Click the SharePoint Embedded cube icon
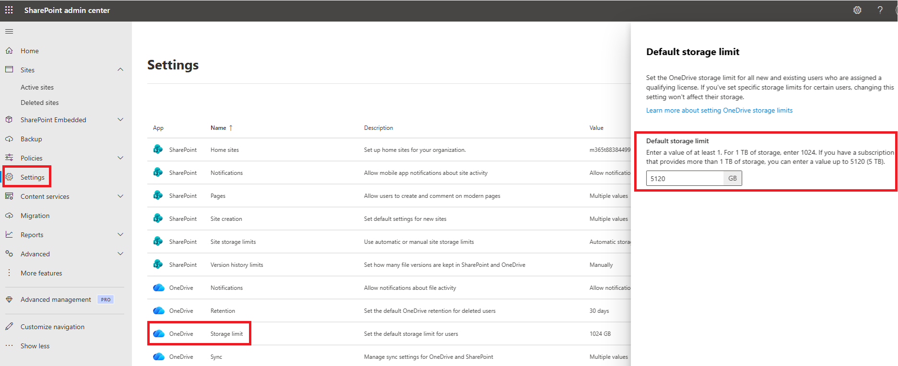This screenshot has width=898, height=366. point(9,120)
